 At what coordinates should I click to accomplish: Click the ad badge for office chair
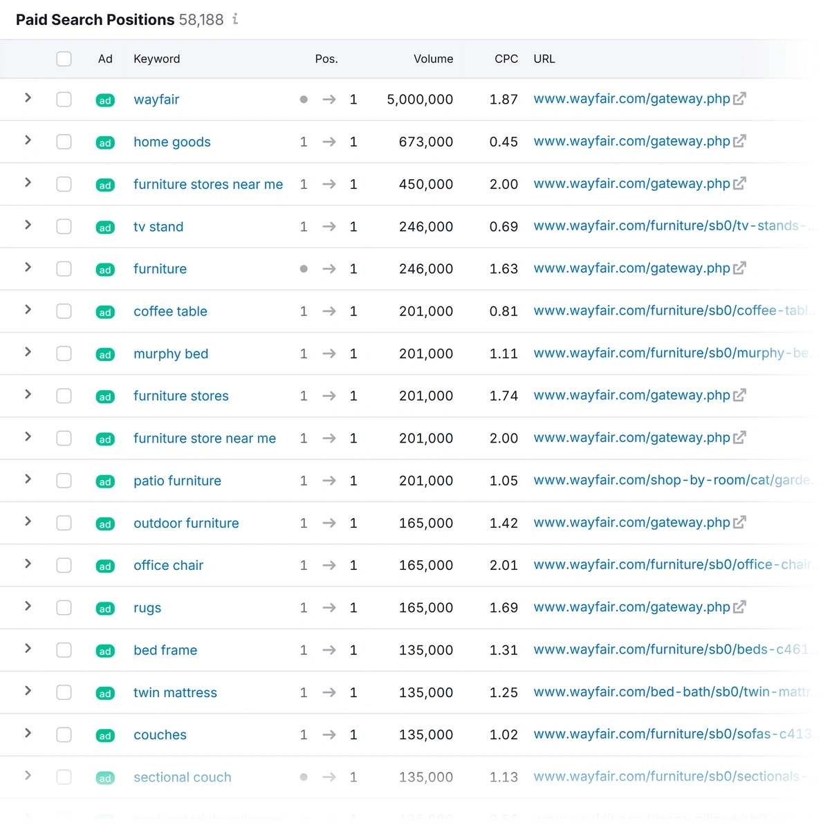tap(105, 566)
